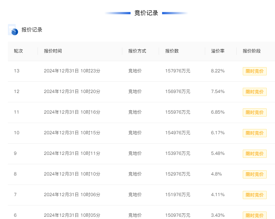This screenshot has width=275, height=219.
Task: Click the 竞地价 cell in round 9
Action: coord(135,153)
